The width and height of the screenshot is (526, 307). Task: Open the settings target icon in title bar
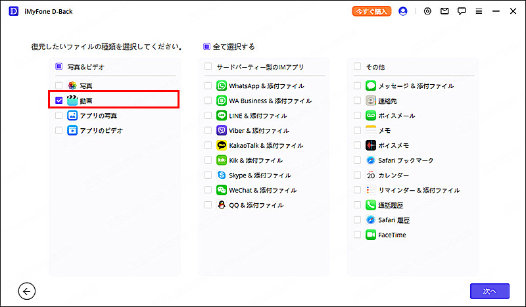click(x=427, y=11)
